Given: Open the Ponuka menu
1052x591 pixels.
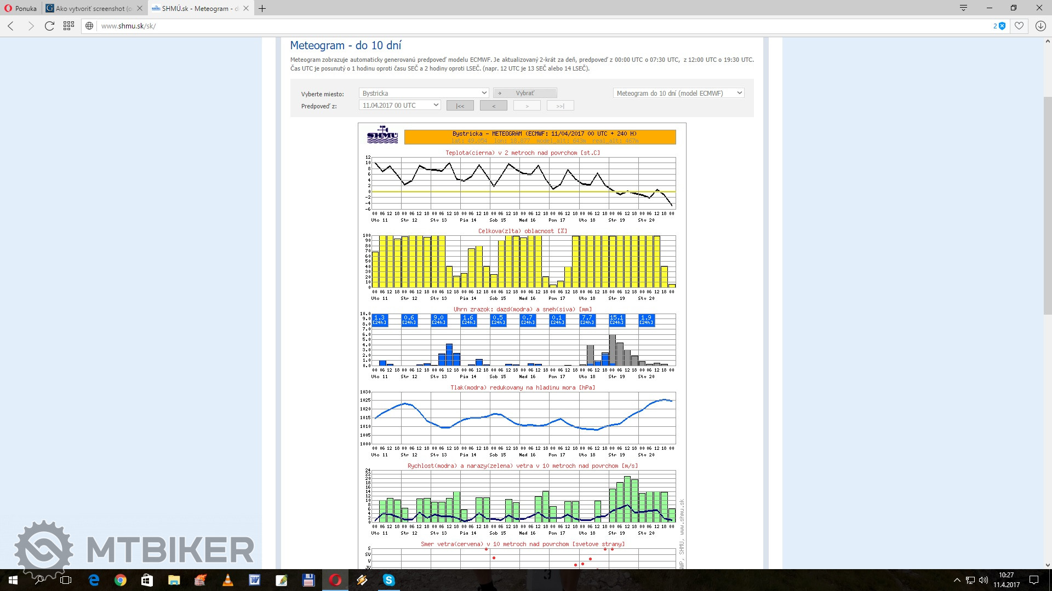Looking at the screenshot, I should 21,8.
